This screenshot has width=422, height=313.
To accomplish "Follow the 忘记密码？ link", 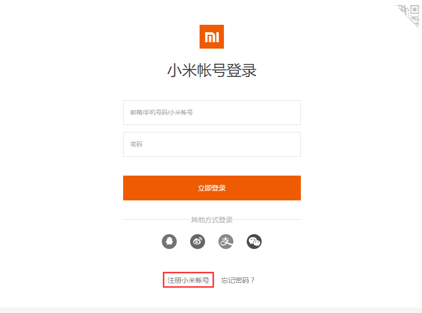I will [x=238, y=280].
